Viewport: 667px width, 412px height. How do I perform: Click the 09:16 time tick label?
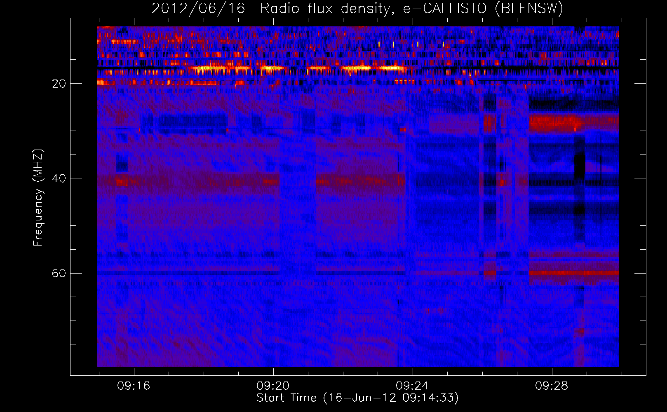(x=134, y=386)
